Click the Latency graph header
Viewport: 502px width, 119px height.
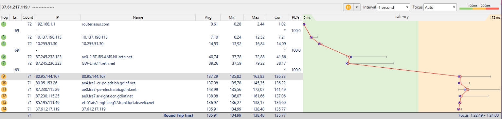tap(402, 17)
